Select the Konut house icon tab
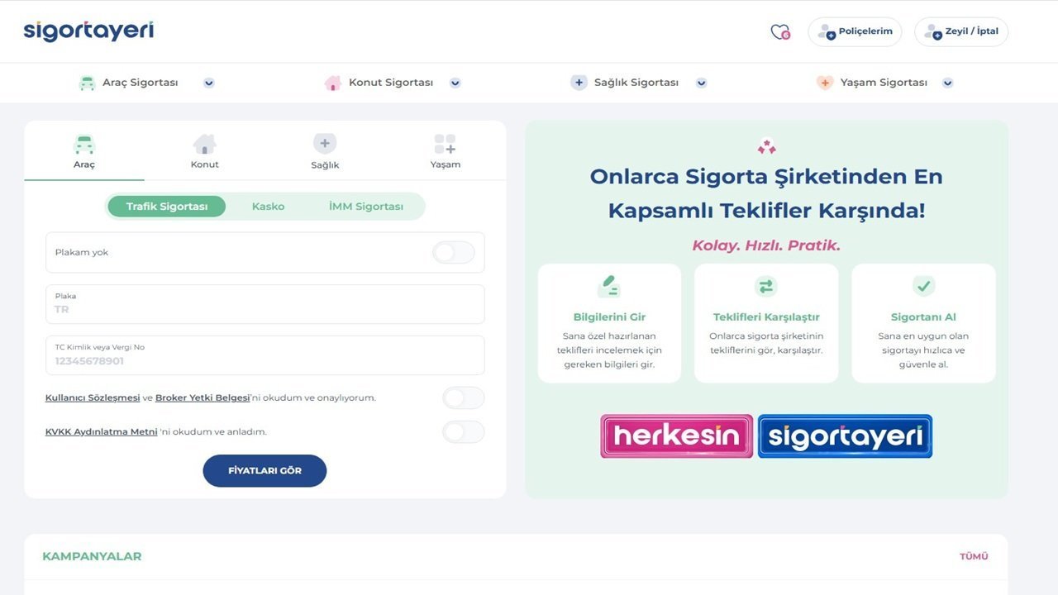 204,145
